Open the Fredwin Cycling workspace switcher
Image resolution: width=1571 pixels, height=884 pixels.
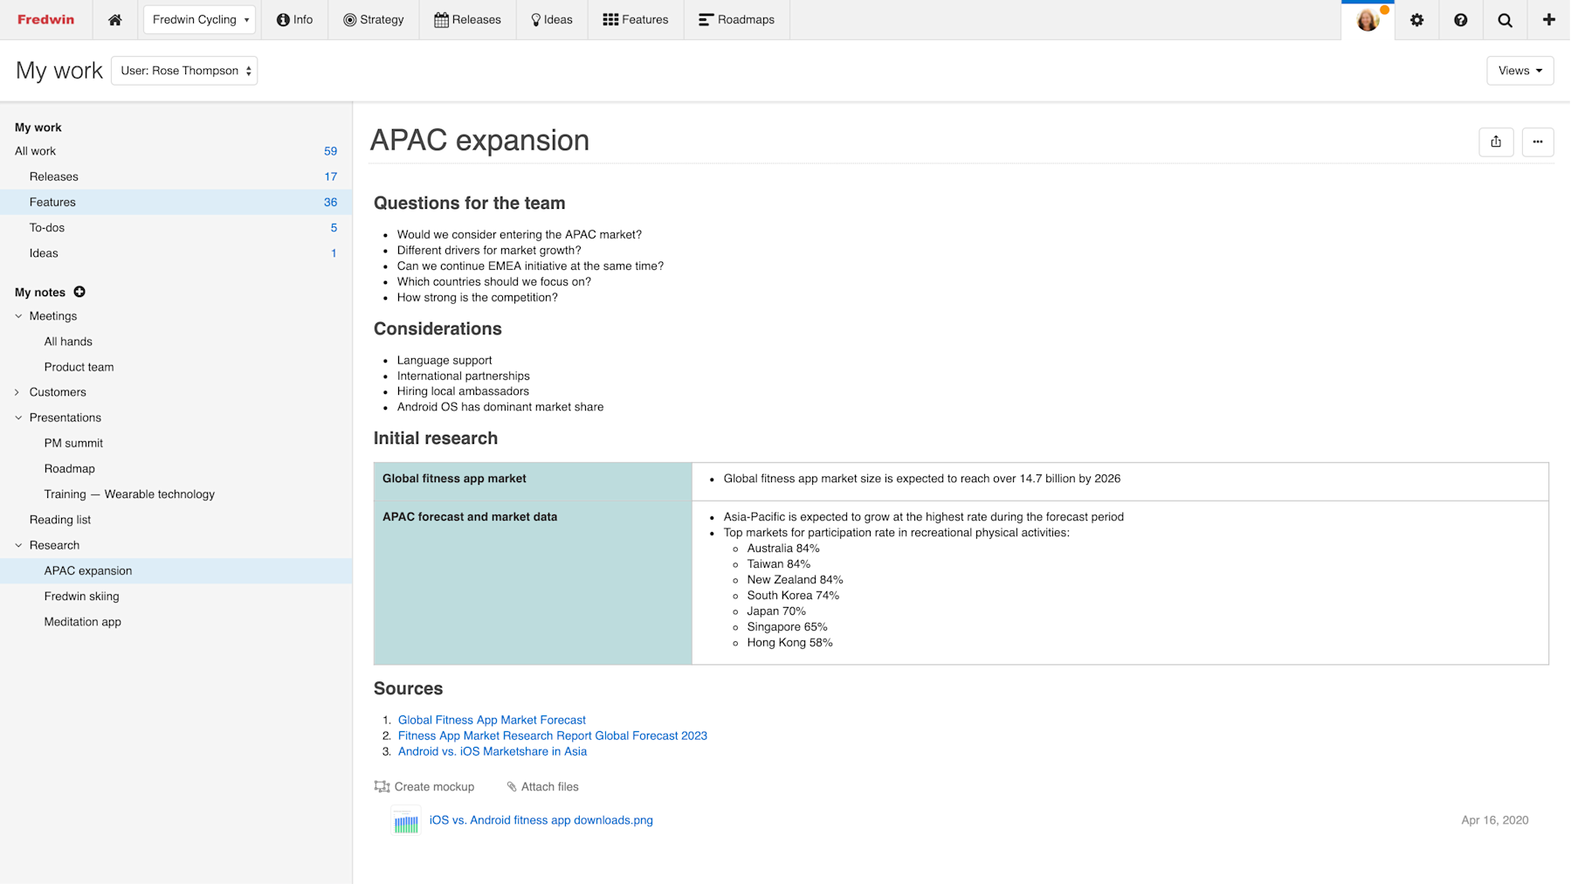coord(199,18)
